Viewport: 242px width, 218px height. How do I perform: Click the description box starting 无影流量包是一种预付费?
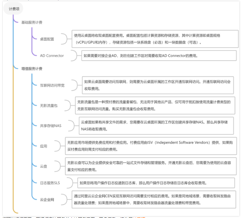155,106
